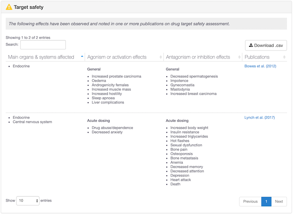
Task: Click the Target safety panel title
Action: (x=29, y=7)
